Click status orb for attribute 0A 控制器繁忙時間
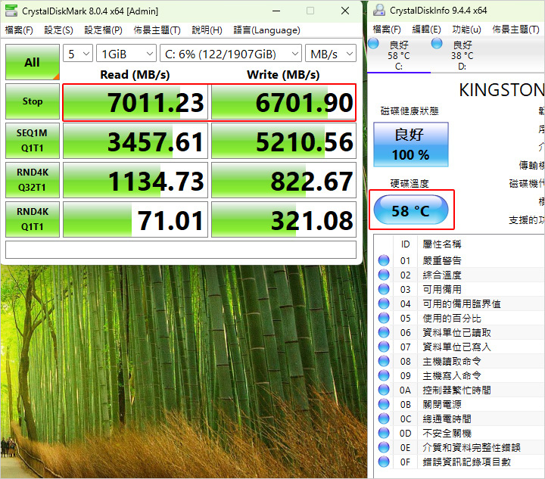This screenshot has width=545, height=479. click(384, 390)
